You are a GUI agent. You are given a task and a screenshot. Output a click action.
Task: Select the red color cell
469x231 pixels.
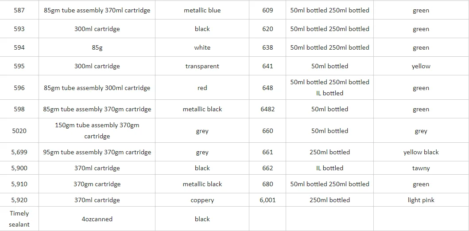(x=202, y=88)
